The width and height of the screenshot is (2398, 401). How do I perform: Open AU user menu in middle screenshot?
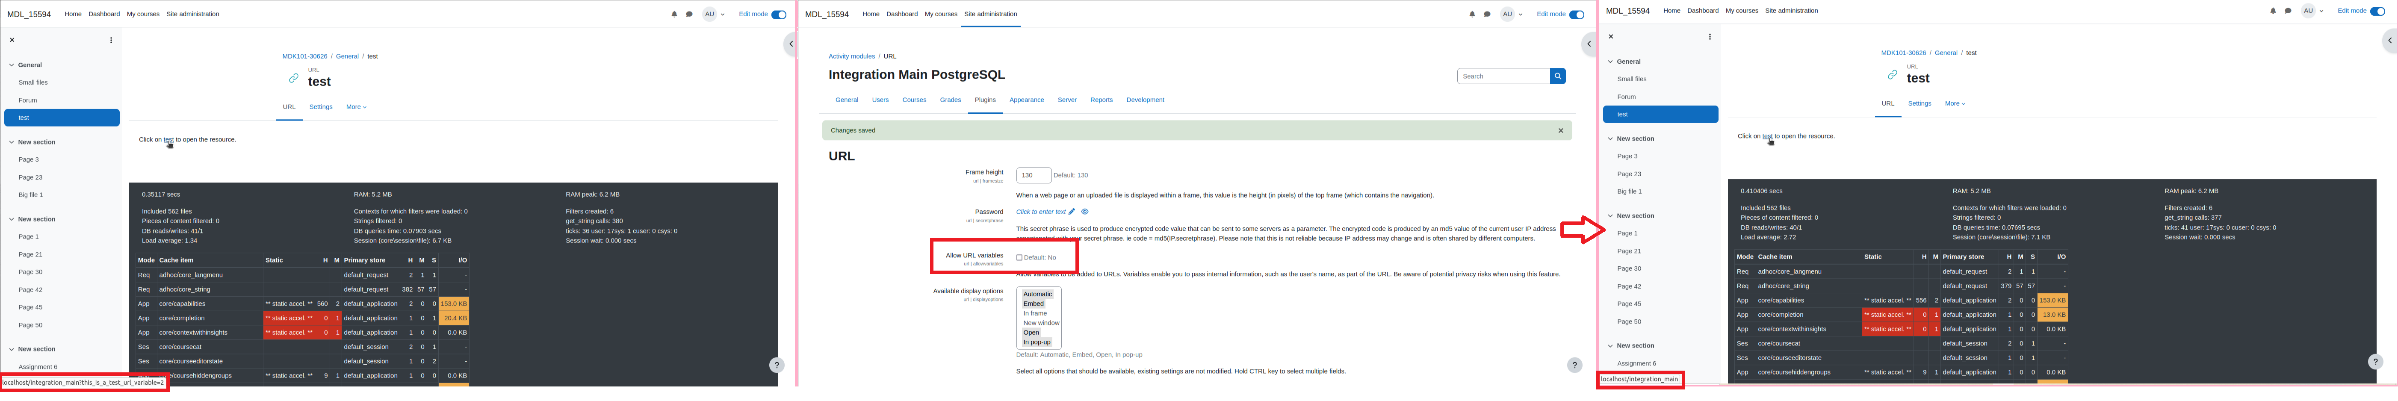1511,14
